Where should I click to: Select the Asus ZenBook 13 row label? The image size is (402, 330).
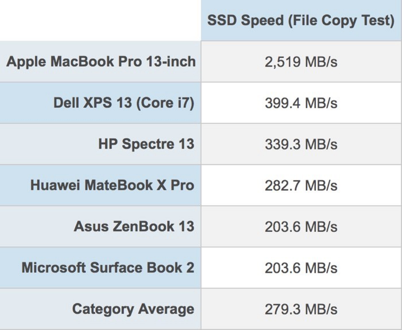134,226
